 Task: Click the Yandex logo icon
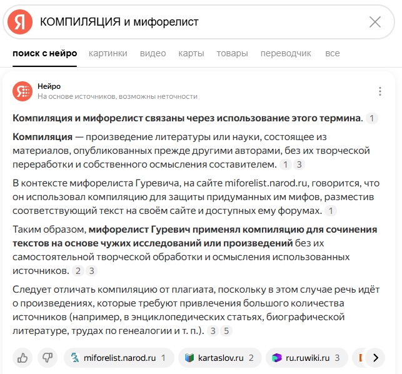(20, 22)
